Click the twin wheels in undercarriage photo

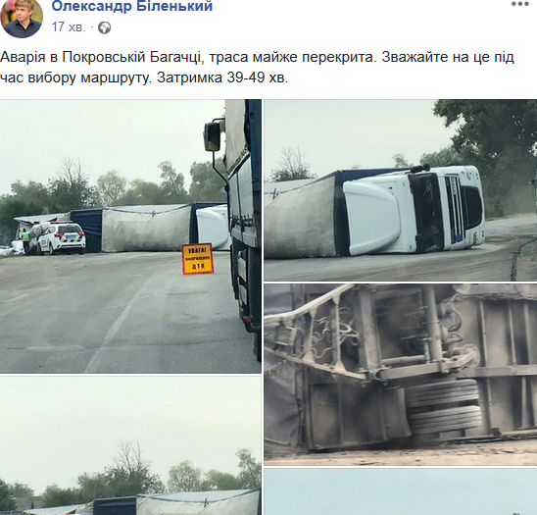coord(443,406)
